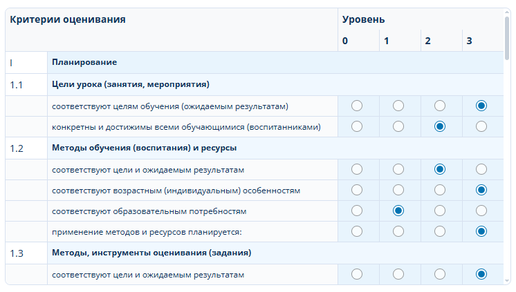Click the 'Критерии оценивания' column header
The width and height of the screenshot is (516, 292).
coord(67,19)
